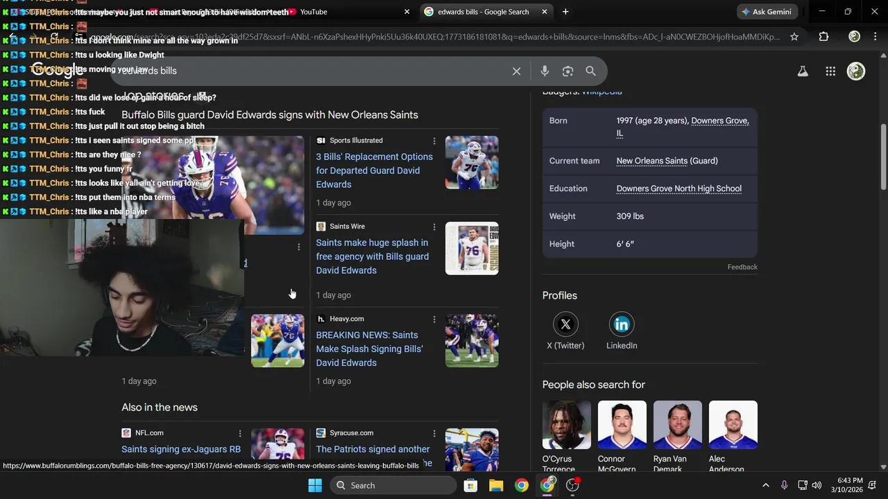Open '3 Bills' Replacement Options' article
This screenshot has width=888, height=499.
(x=374, y=170)
